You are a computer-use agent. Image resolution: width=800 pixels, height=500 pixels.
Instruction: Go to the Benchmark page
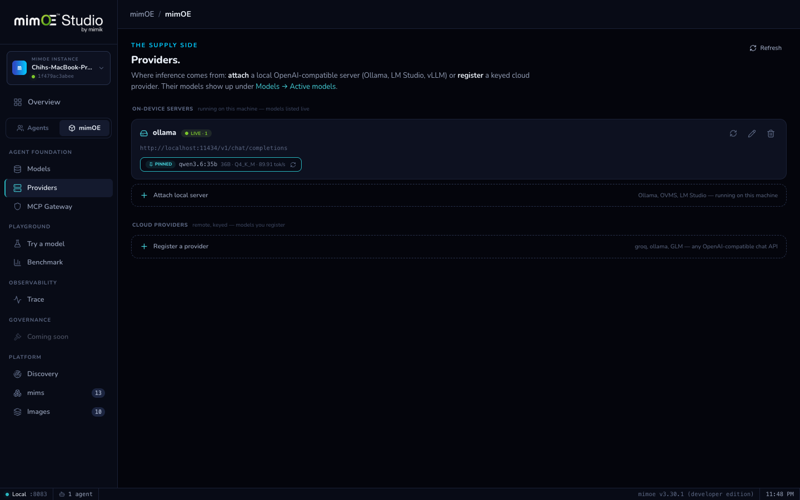pyautogui.click(x=58, y=262)
